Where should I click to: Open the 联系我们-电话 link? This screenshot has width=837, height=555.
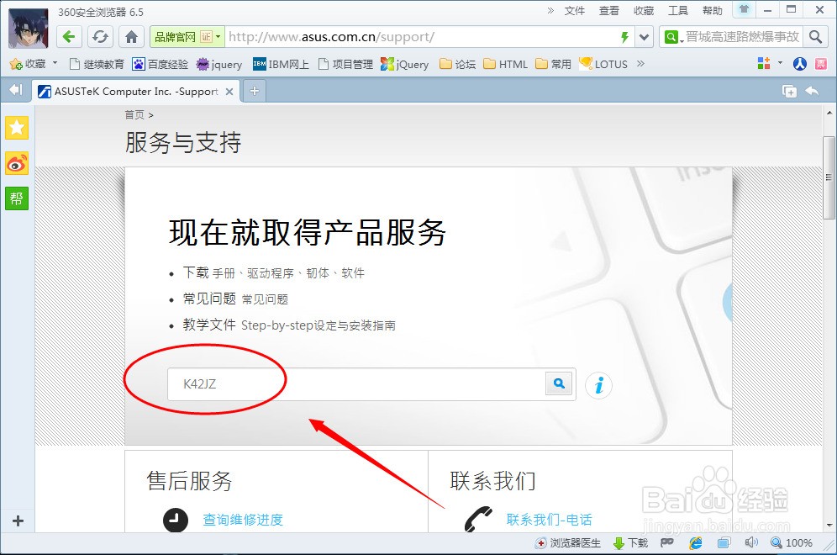click(550, 519)
